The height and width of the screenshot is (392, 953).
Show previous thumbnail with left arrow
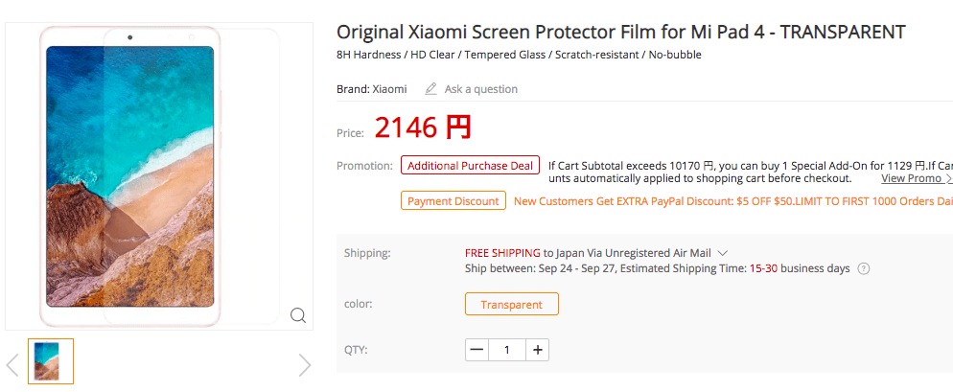pos(12,364)
